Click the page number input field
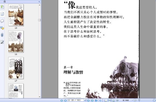The image size is (156, 102). click(76, 100)
